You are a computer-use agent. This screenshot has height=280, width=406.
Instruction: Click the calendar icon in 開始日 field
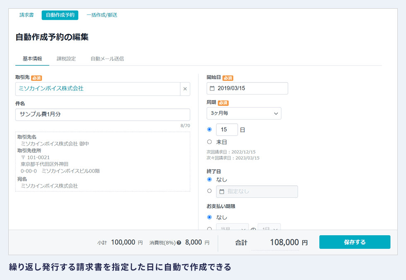[x=213, y=88]
